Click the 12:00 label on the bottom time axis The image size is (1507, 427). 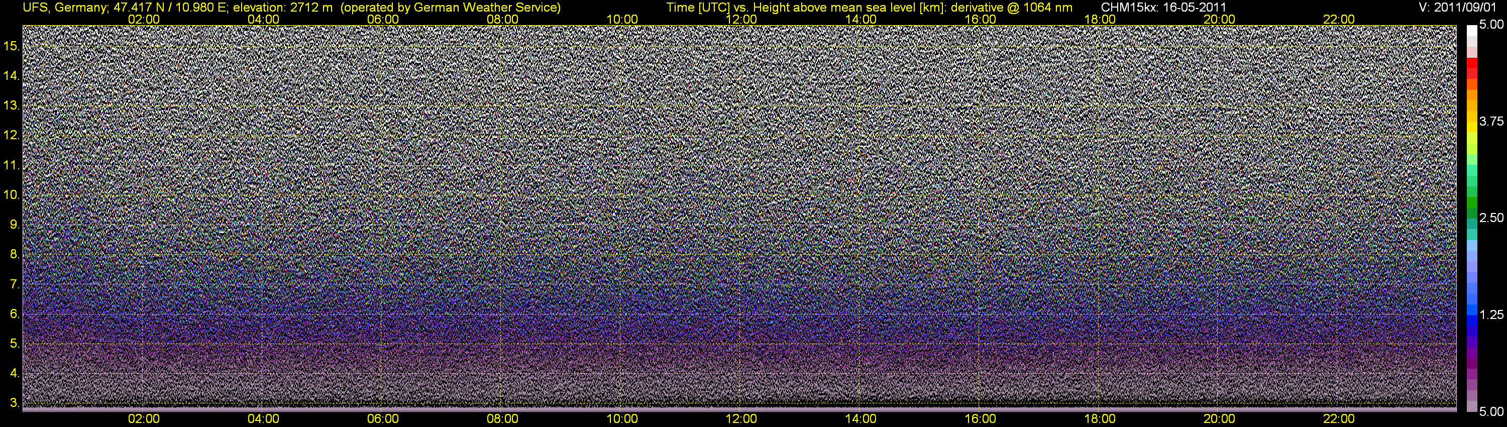coord(741,419)
